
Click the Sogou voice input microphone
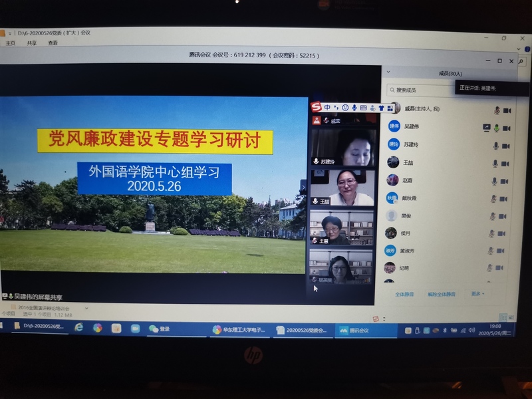click(x=354, y=108)
